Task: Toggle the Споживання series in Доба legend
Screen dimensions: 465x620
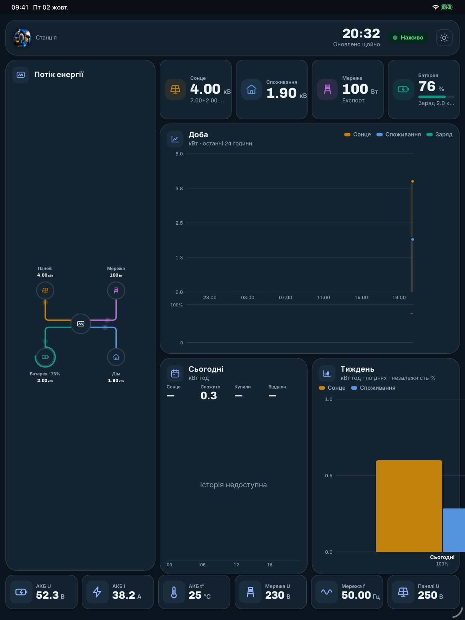Action: [x=399, y=134]
